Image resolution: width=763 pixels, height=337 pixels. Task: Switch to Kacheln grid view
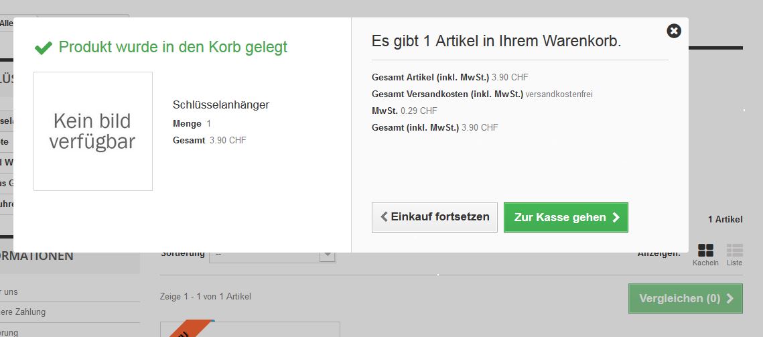[705, 251]
